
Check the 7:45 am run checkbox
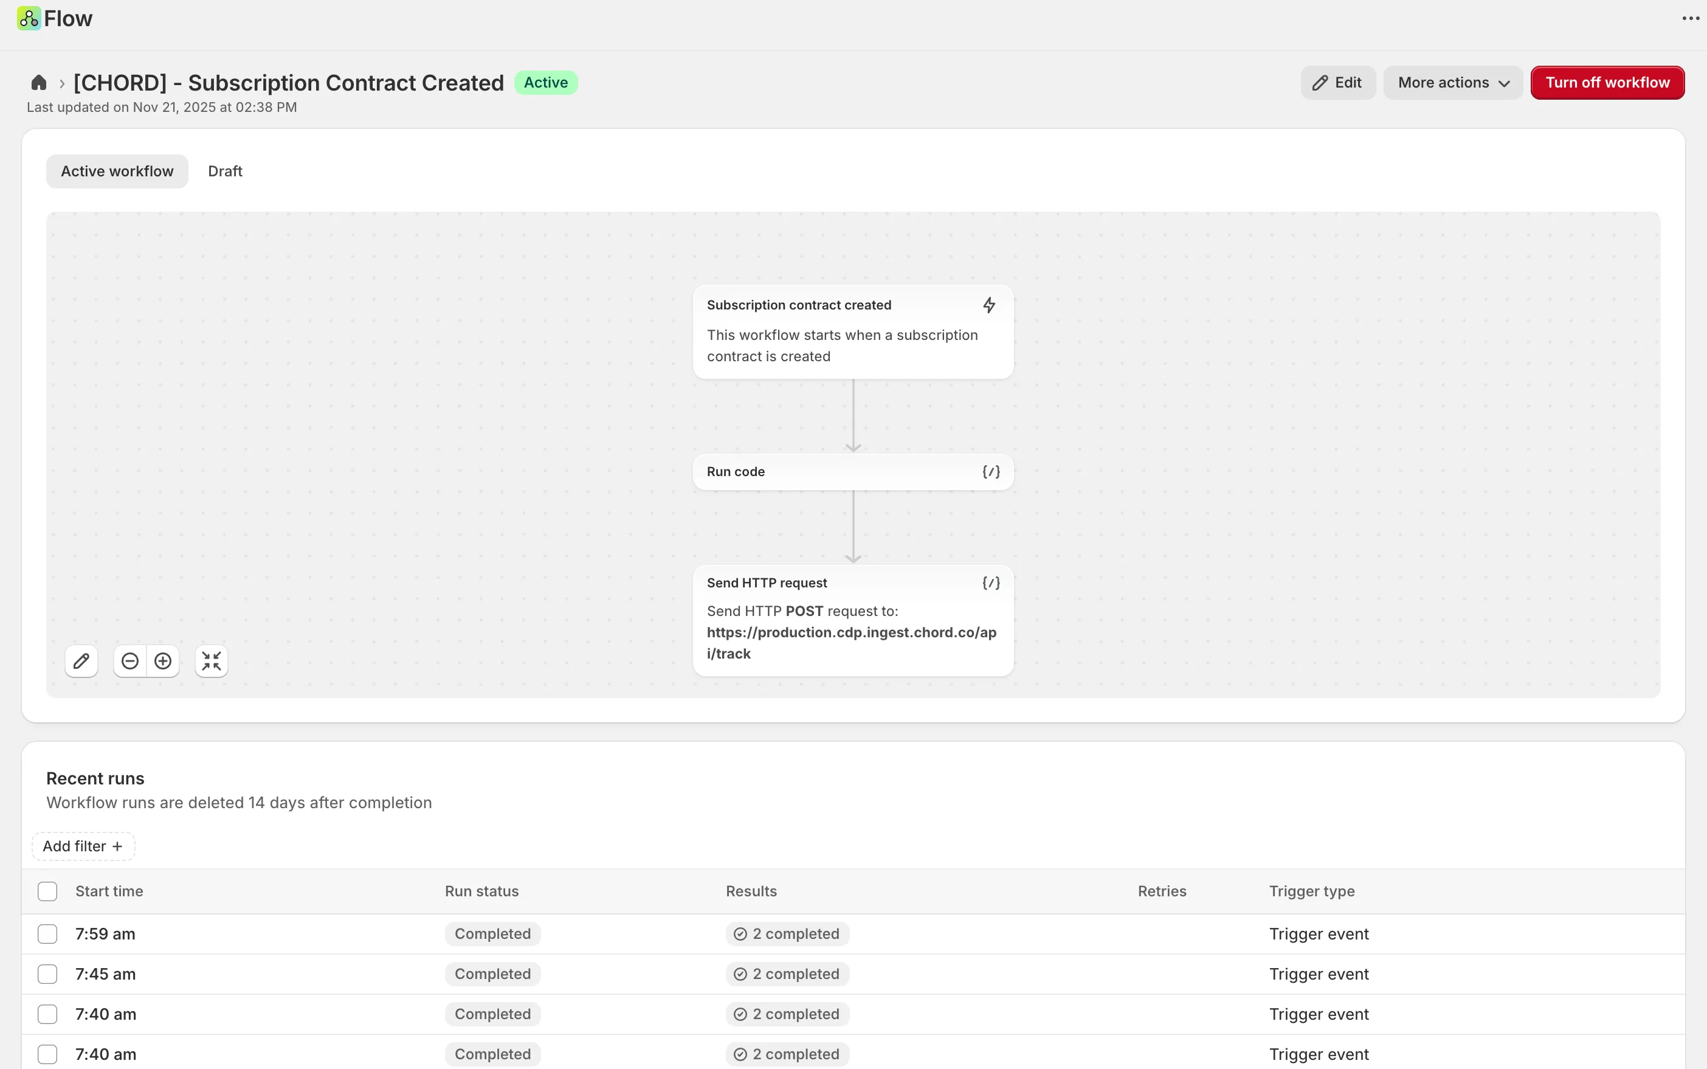click(x=47, y=974)
